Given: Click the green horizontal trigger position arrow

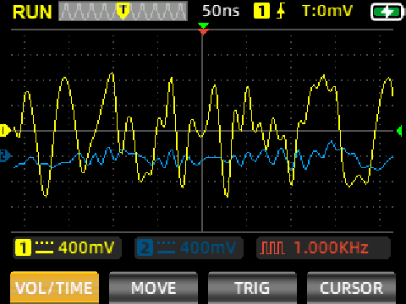Looking at the screenshot, I should (x=203, y=25).
